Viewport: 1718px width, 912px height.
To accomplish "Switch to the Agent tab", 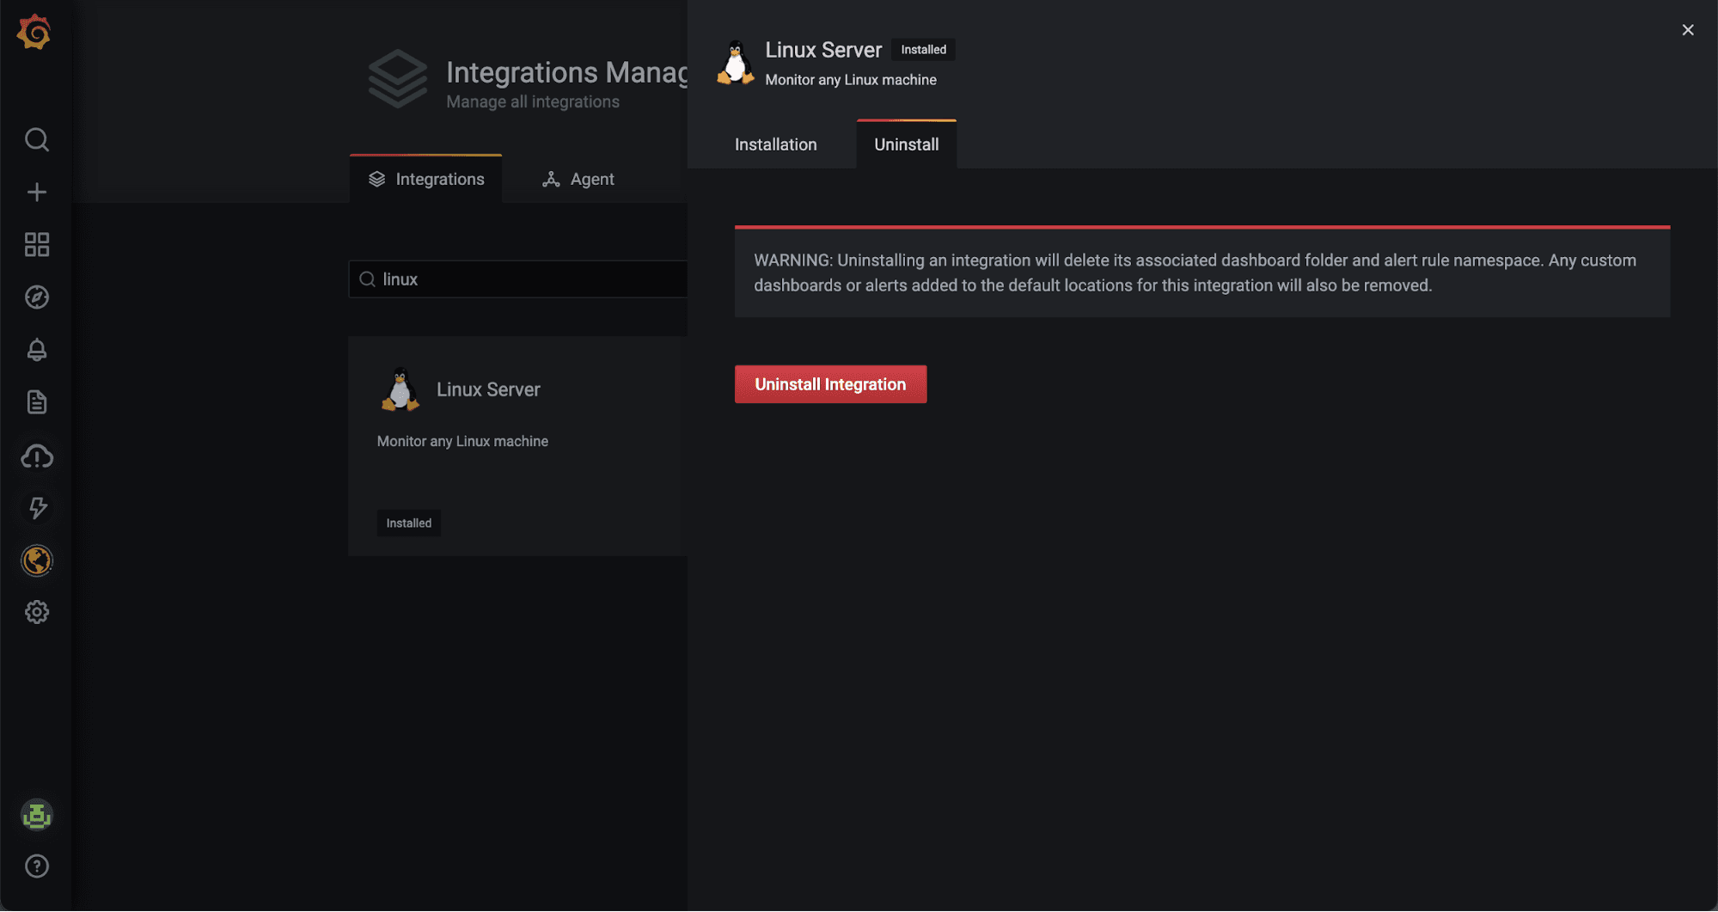I will (x=578, y=179).
